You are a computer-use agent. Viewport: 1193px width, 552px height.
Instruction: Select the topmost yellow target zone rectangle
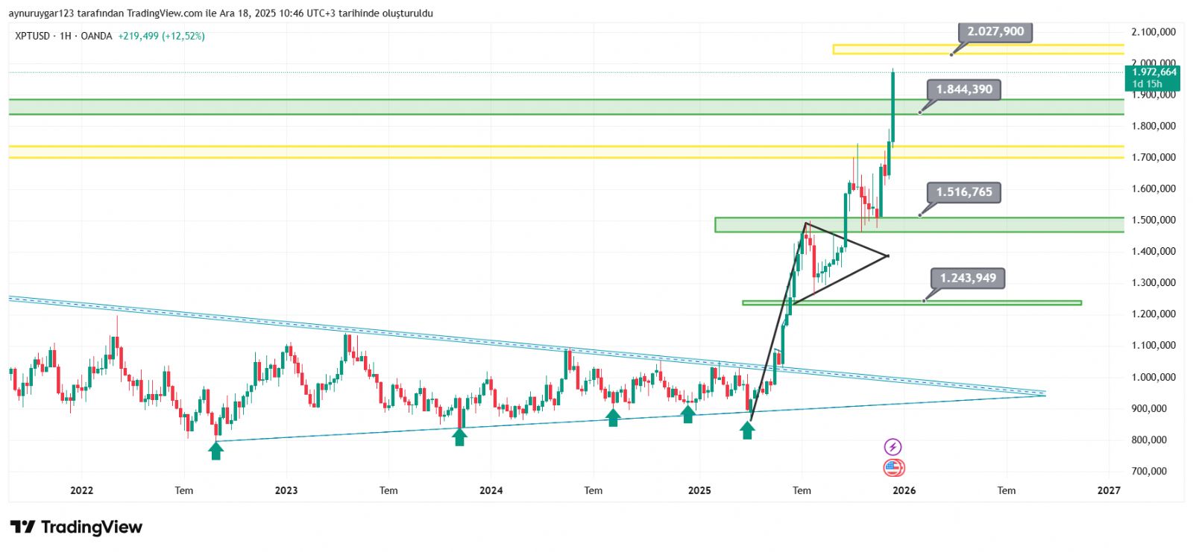[x=977, y=49]
